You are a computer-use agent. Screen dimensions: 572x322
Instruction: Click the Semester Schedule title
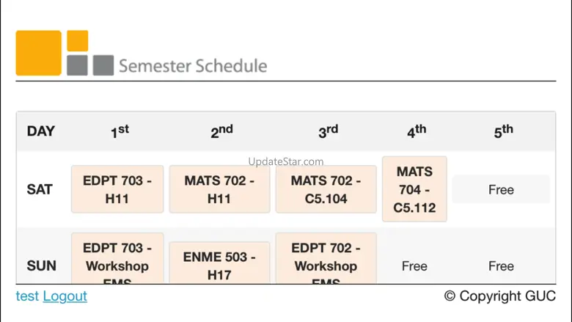tap(193, 66)
